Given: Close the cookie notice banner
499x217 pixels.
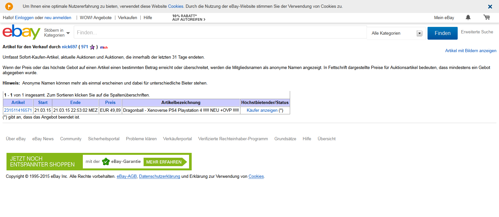Looking at the screenshot, I should tap(490, 6).
